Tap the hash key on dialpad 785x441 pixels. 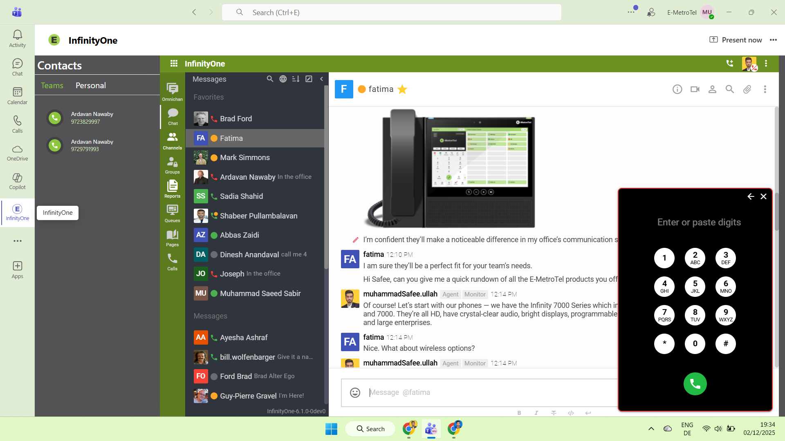(726, 344)
